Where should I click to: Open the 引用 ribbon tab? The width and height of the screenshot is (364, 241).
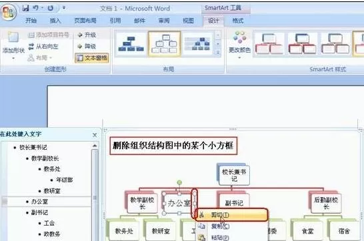pos(115,21)
